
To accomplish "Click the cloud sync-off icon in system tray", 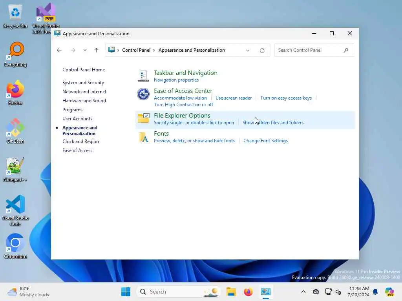I will click(316, 292).
